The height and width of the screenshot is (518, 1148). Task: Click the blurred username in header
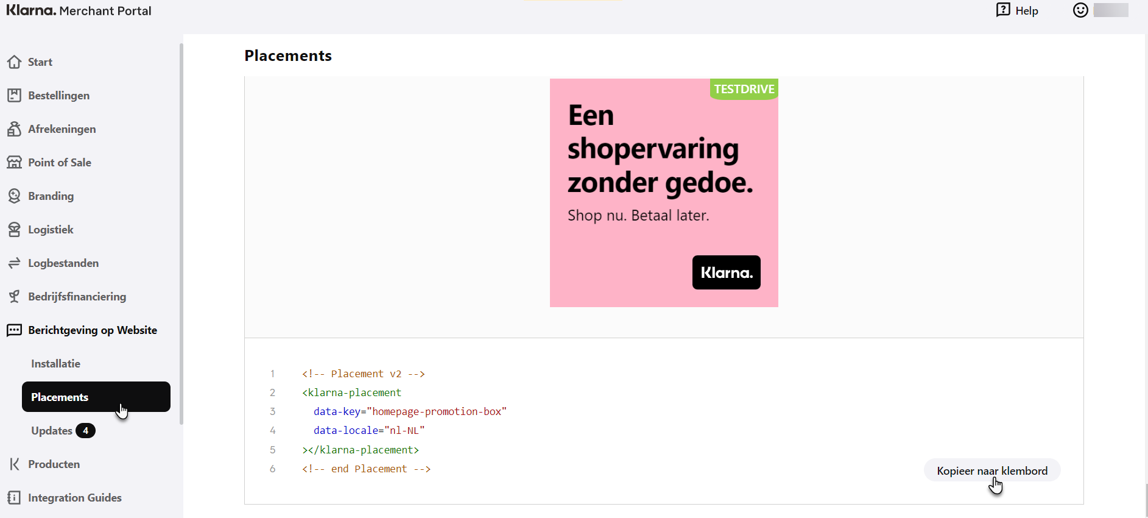(1111, 10)
